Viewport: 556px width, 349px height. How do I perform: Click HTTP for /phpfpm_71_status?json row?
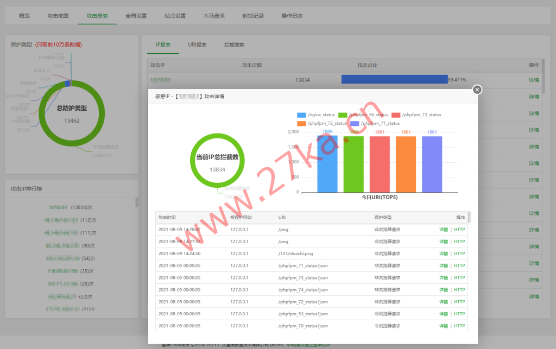click(x=459, y=266)
